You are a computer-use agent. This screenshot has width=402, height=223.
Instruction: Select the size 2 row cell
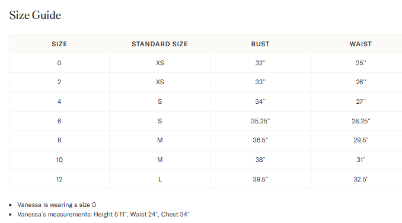[x=59, y=82]
